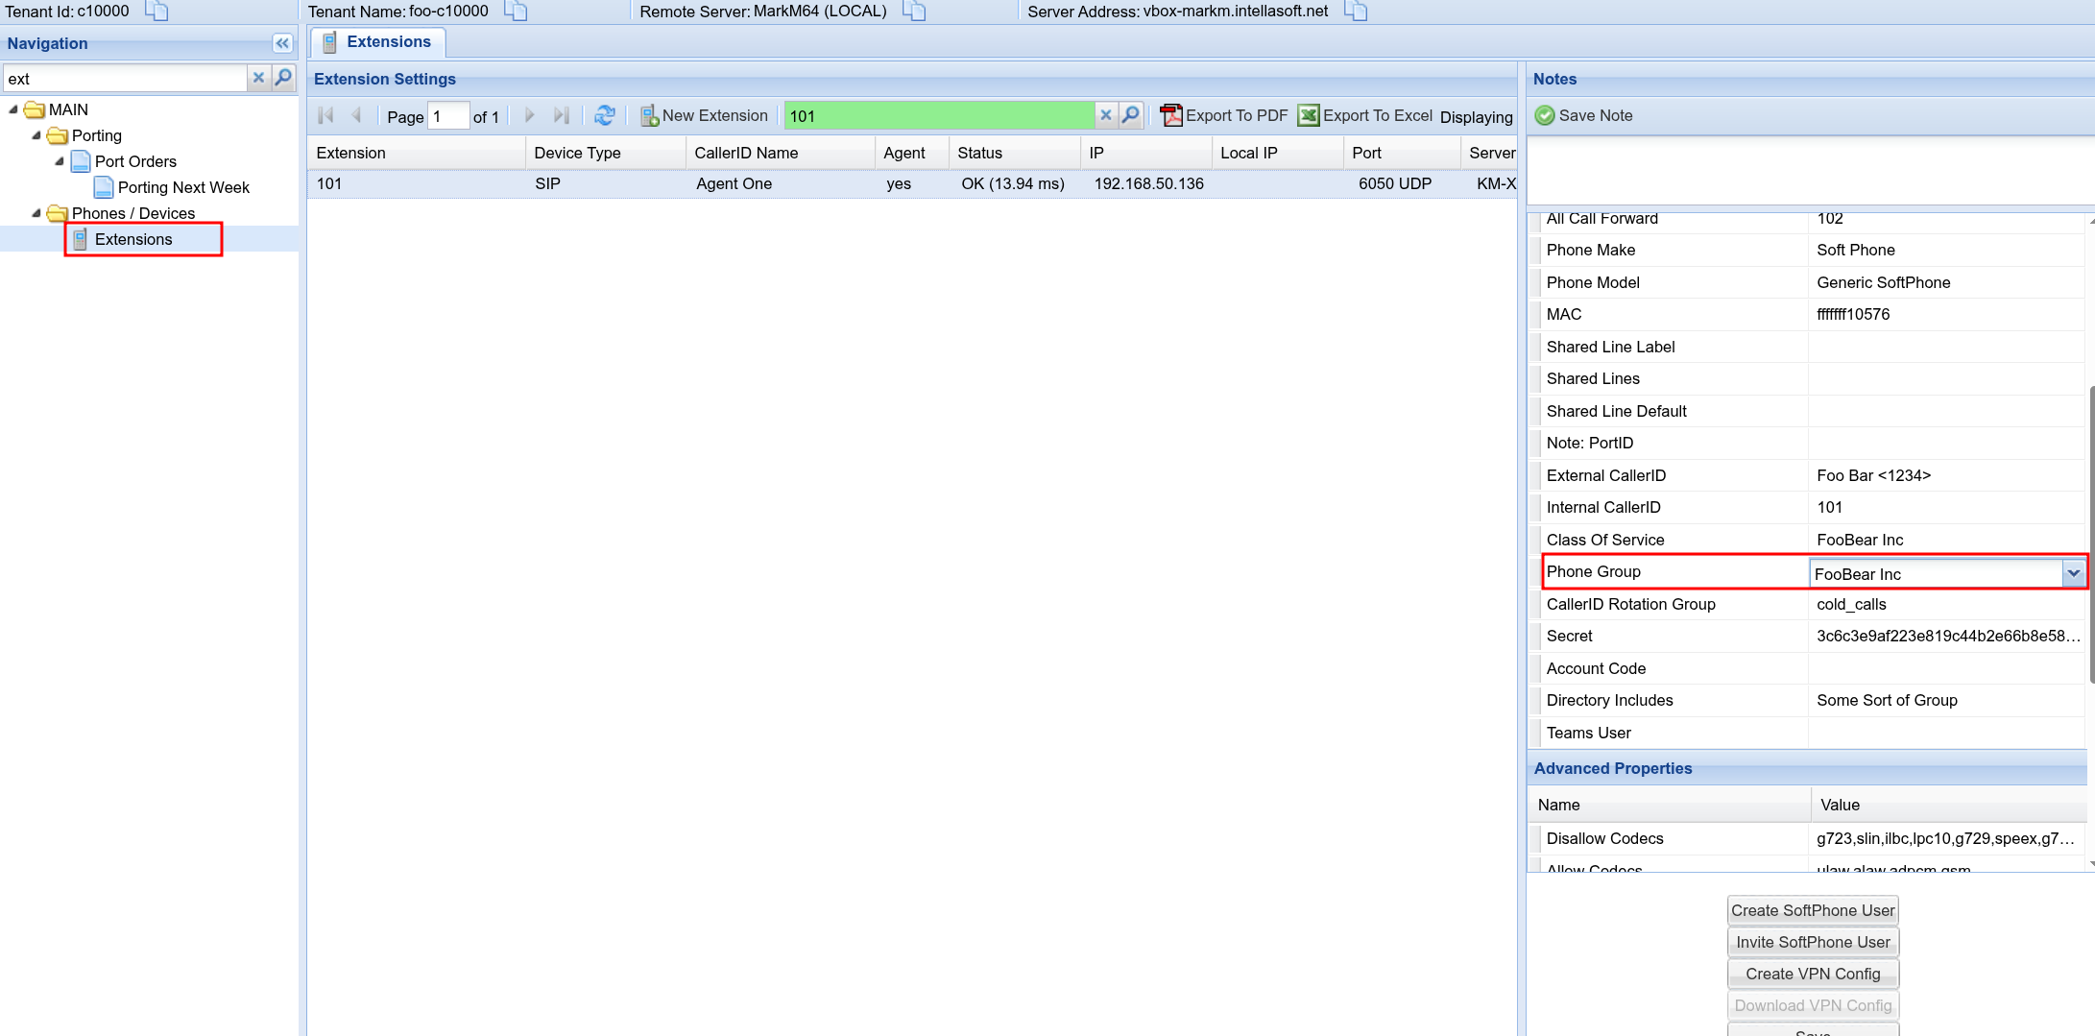This screenshot has height=1036, width=2095.
Task: Collapse the Porting folder
Action: coord(36,135)
